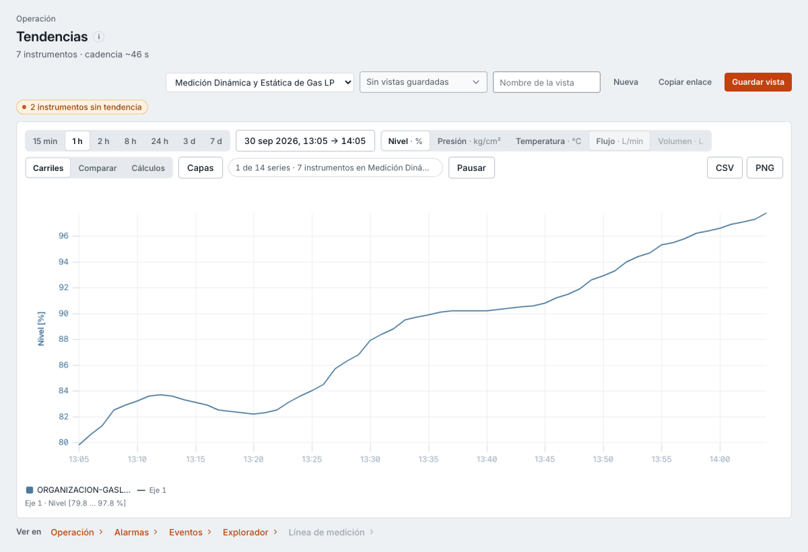
Task: Select the 2 h time range
Action: pos(103,141)
